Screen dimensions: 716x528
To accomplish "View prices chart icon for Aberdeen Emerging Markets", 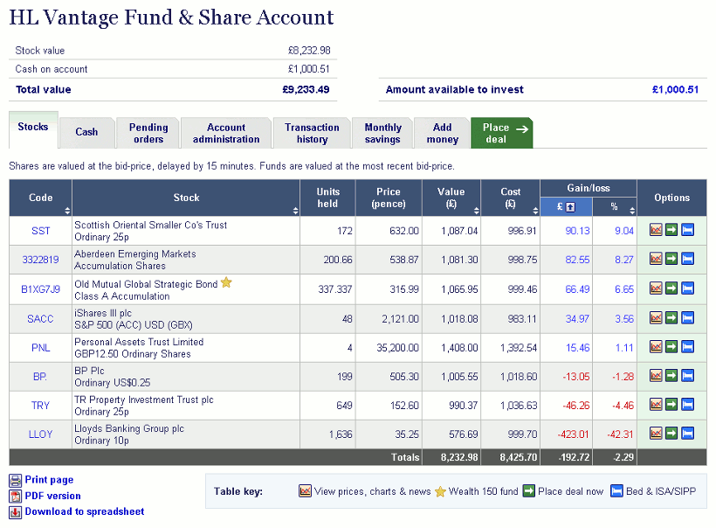I will coord(656,259).
